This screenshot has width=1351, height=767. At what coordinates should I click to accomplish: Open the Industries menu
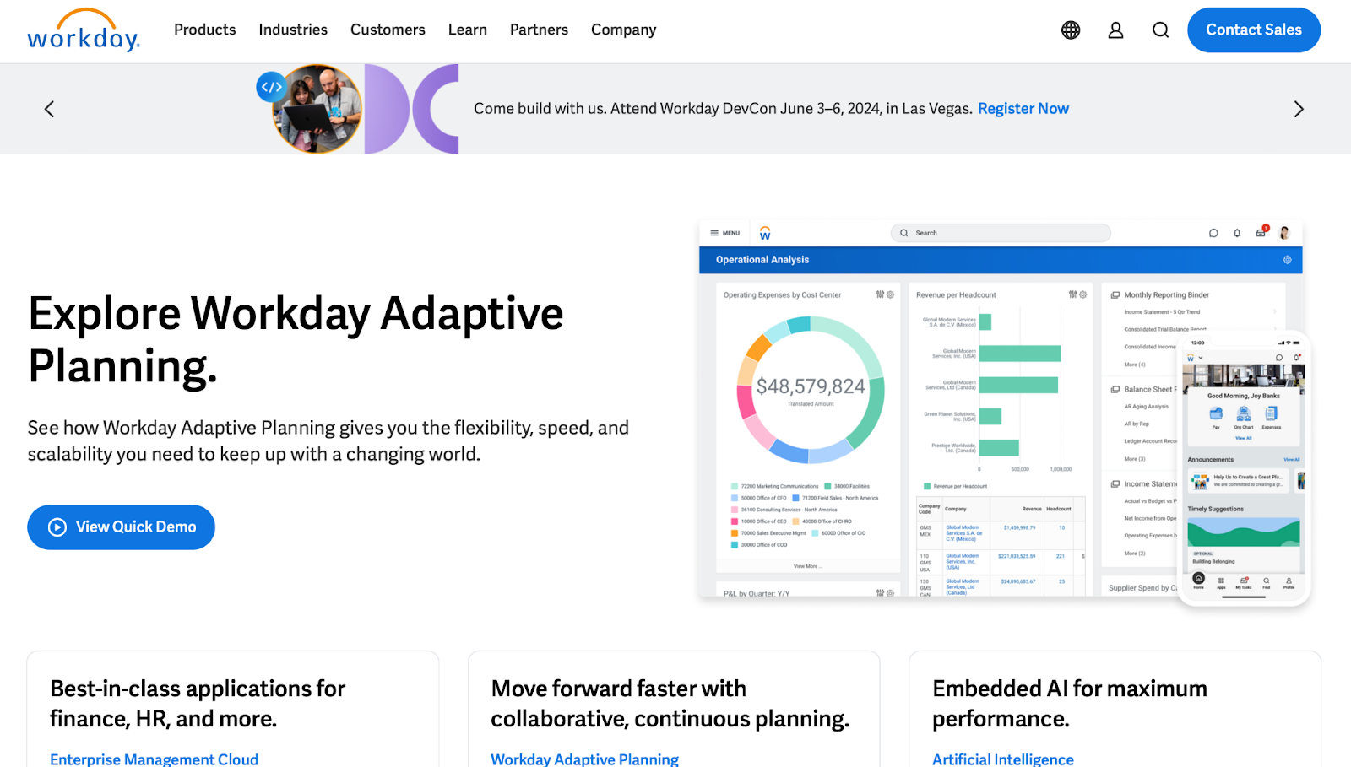pos(293,30)
